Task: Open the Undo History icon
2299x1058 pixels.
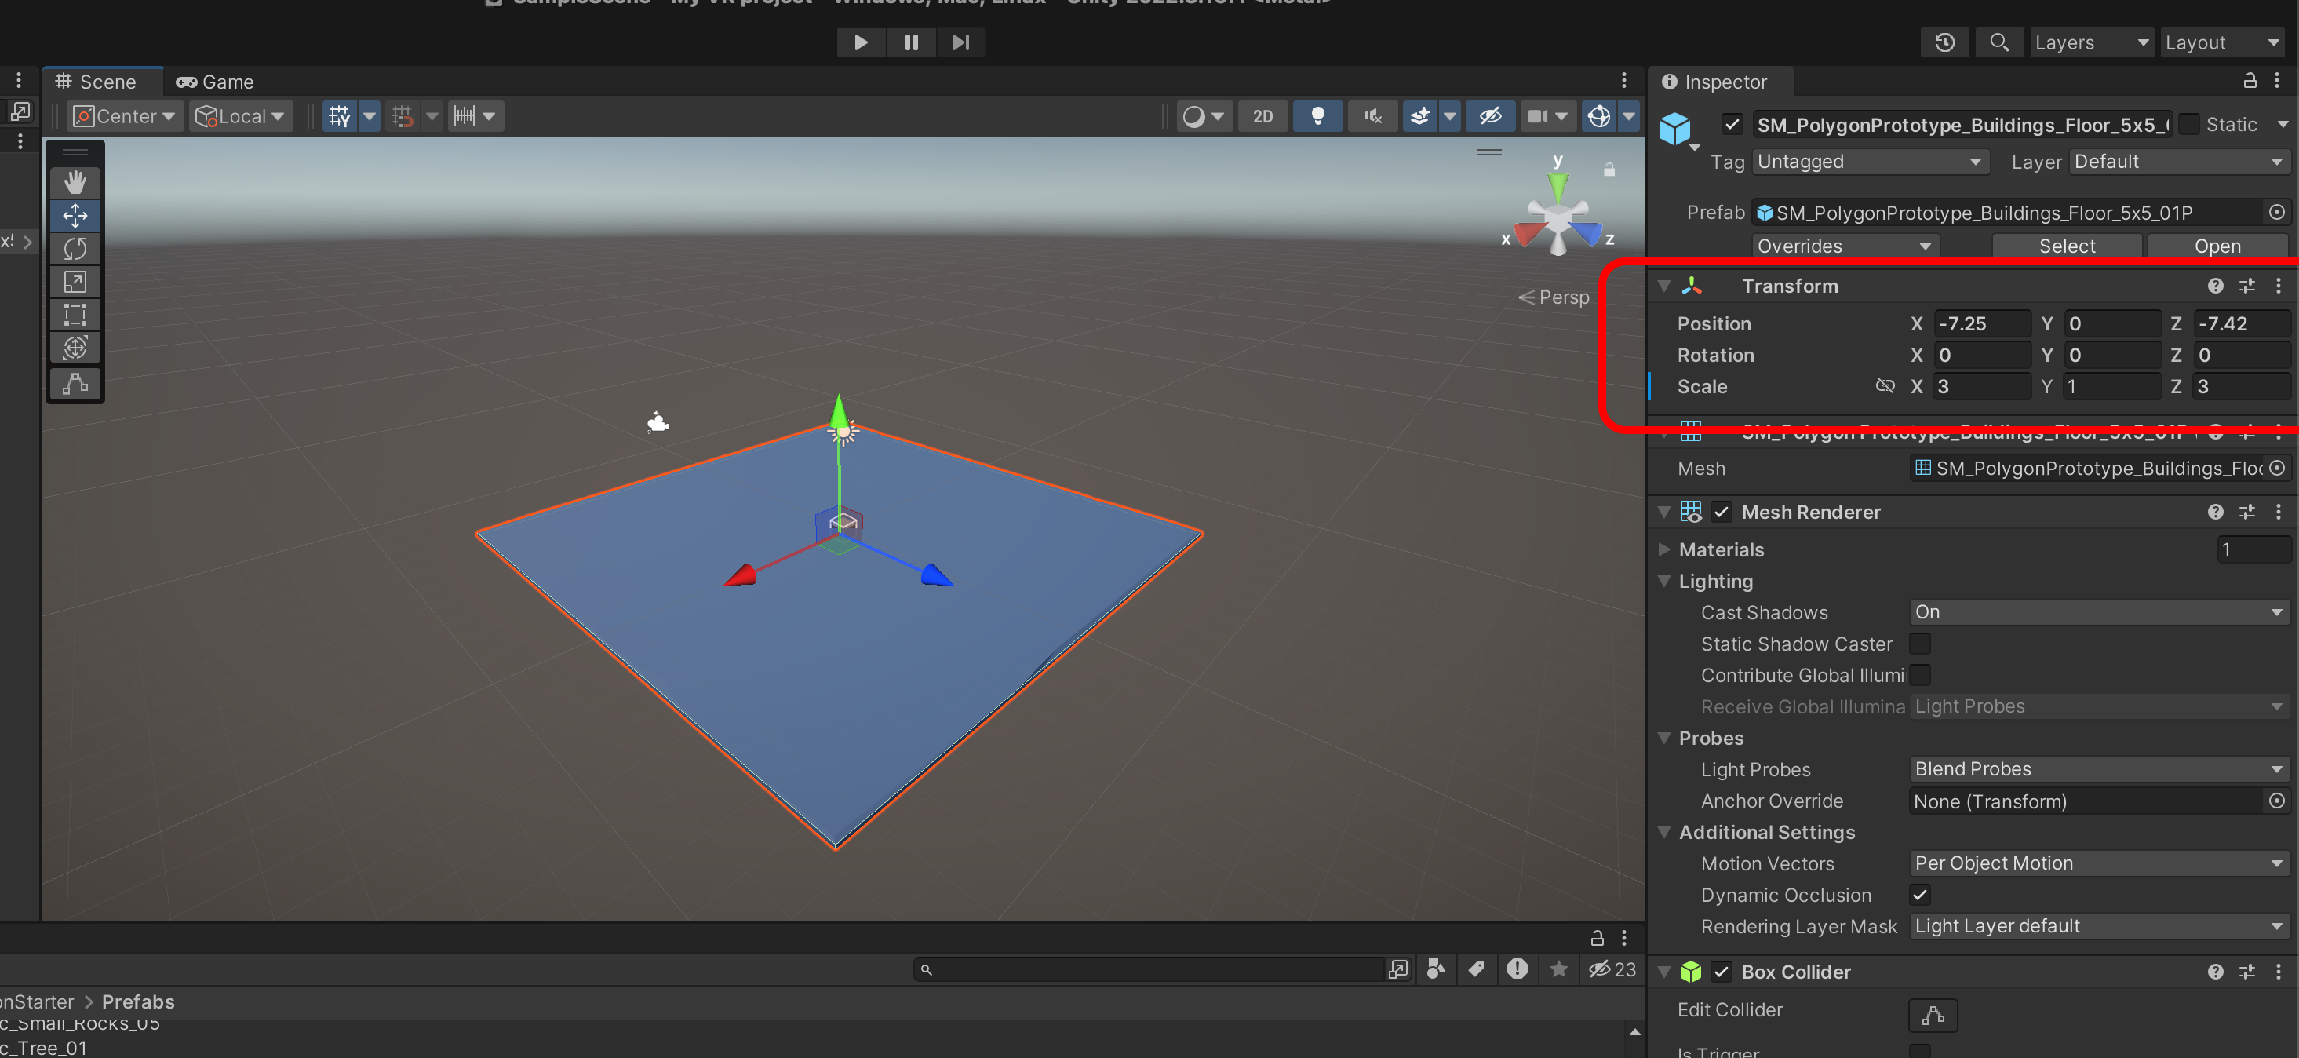Action: tap(1944, 42)
